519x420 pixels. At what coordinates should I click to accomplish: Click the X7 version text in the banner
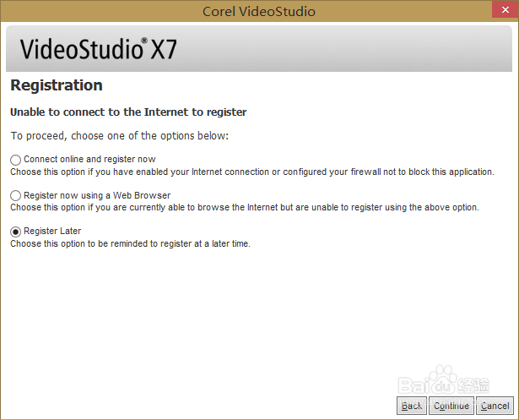tap(164, 50)
